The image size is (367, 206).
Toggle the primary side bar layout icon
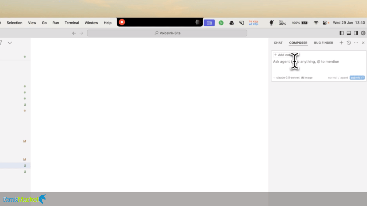[341, 33]
